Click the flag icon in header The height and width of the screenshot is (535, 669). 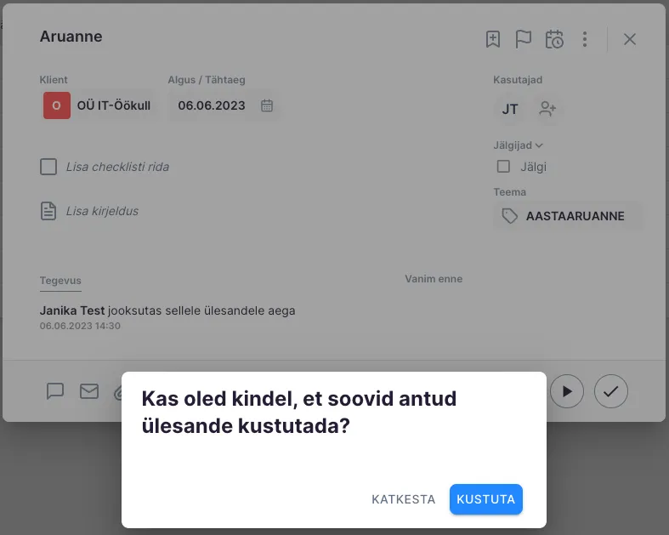(x=524, y=39)
